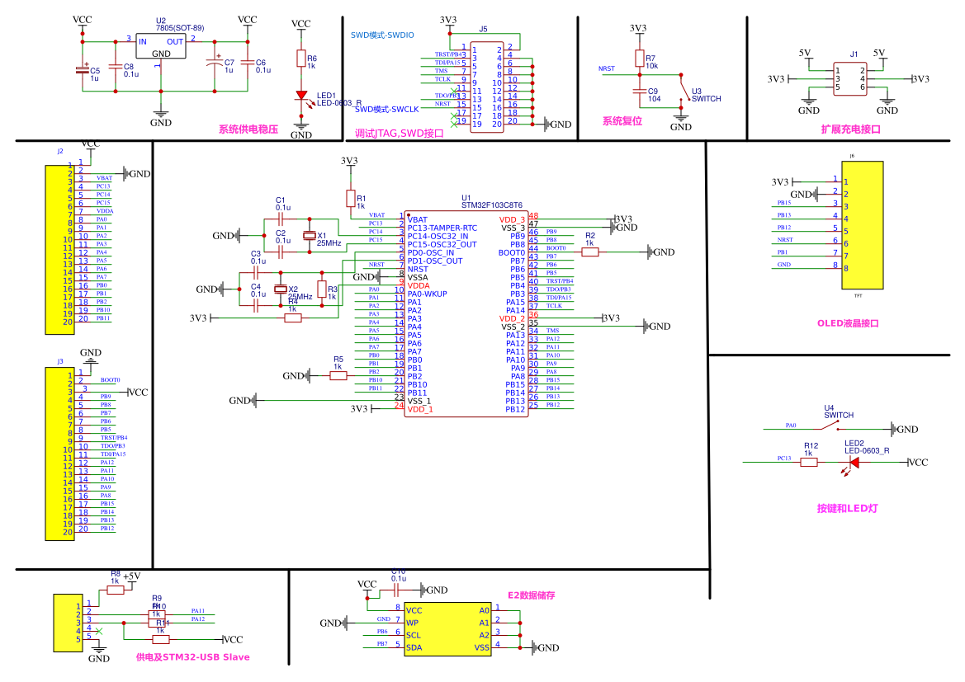Select the yellow J2 pin header

[x=59, y=249]
